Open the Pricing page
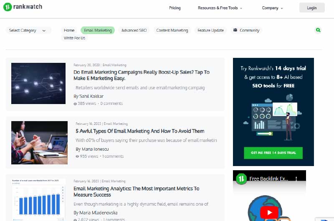334x221 pixels. (175, 8)
